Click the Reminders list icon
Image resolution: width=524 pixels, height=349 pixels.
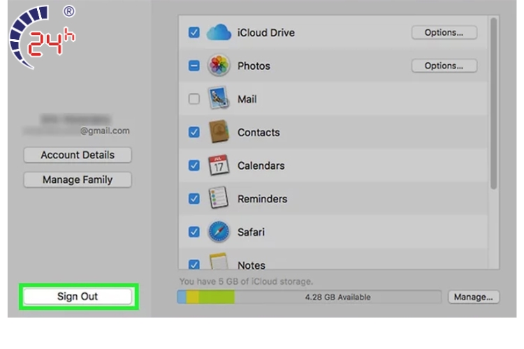(219, 198)
